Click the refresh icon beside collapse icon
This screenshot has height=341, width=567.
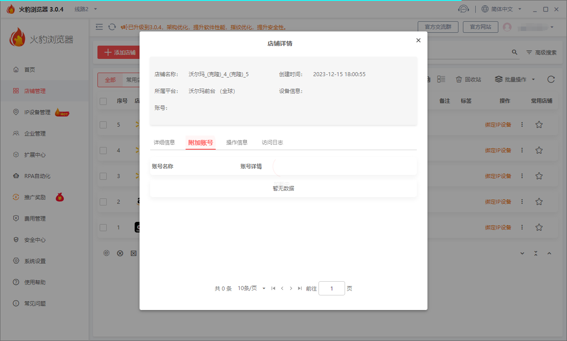coord(112,27)
